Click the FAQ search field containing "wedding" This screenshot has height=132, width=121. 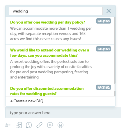coord(56,11)
